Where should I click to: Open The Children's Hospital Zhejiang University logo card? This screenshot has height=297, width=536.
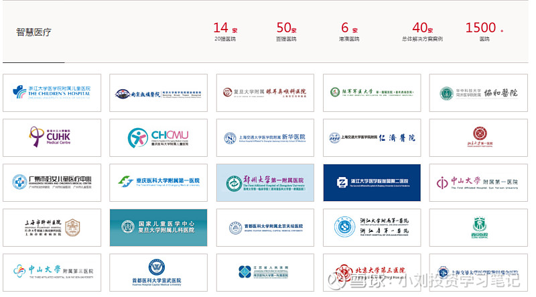pyautogui.click(x=52, y=93)
